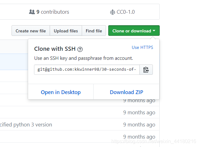Screen dimensions: 199x147
Task: Download ZIP of the repository
Action: tap(126, 92)
